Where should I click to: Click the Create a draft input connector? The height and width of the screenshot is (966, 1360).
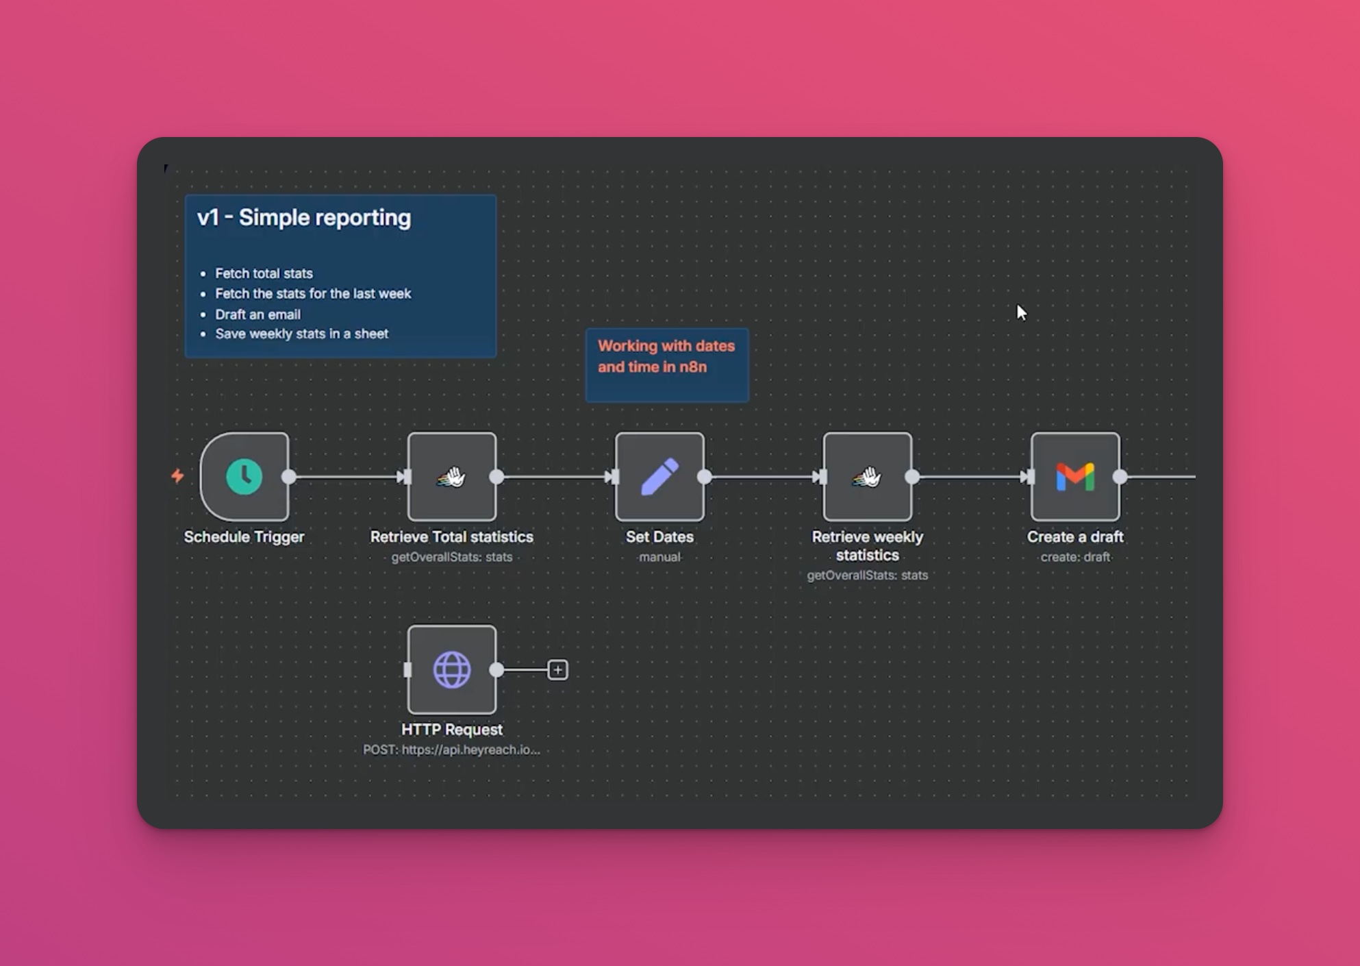tap(1031, 477)
